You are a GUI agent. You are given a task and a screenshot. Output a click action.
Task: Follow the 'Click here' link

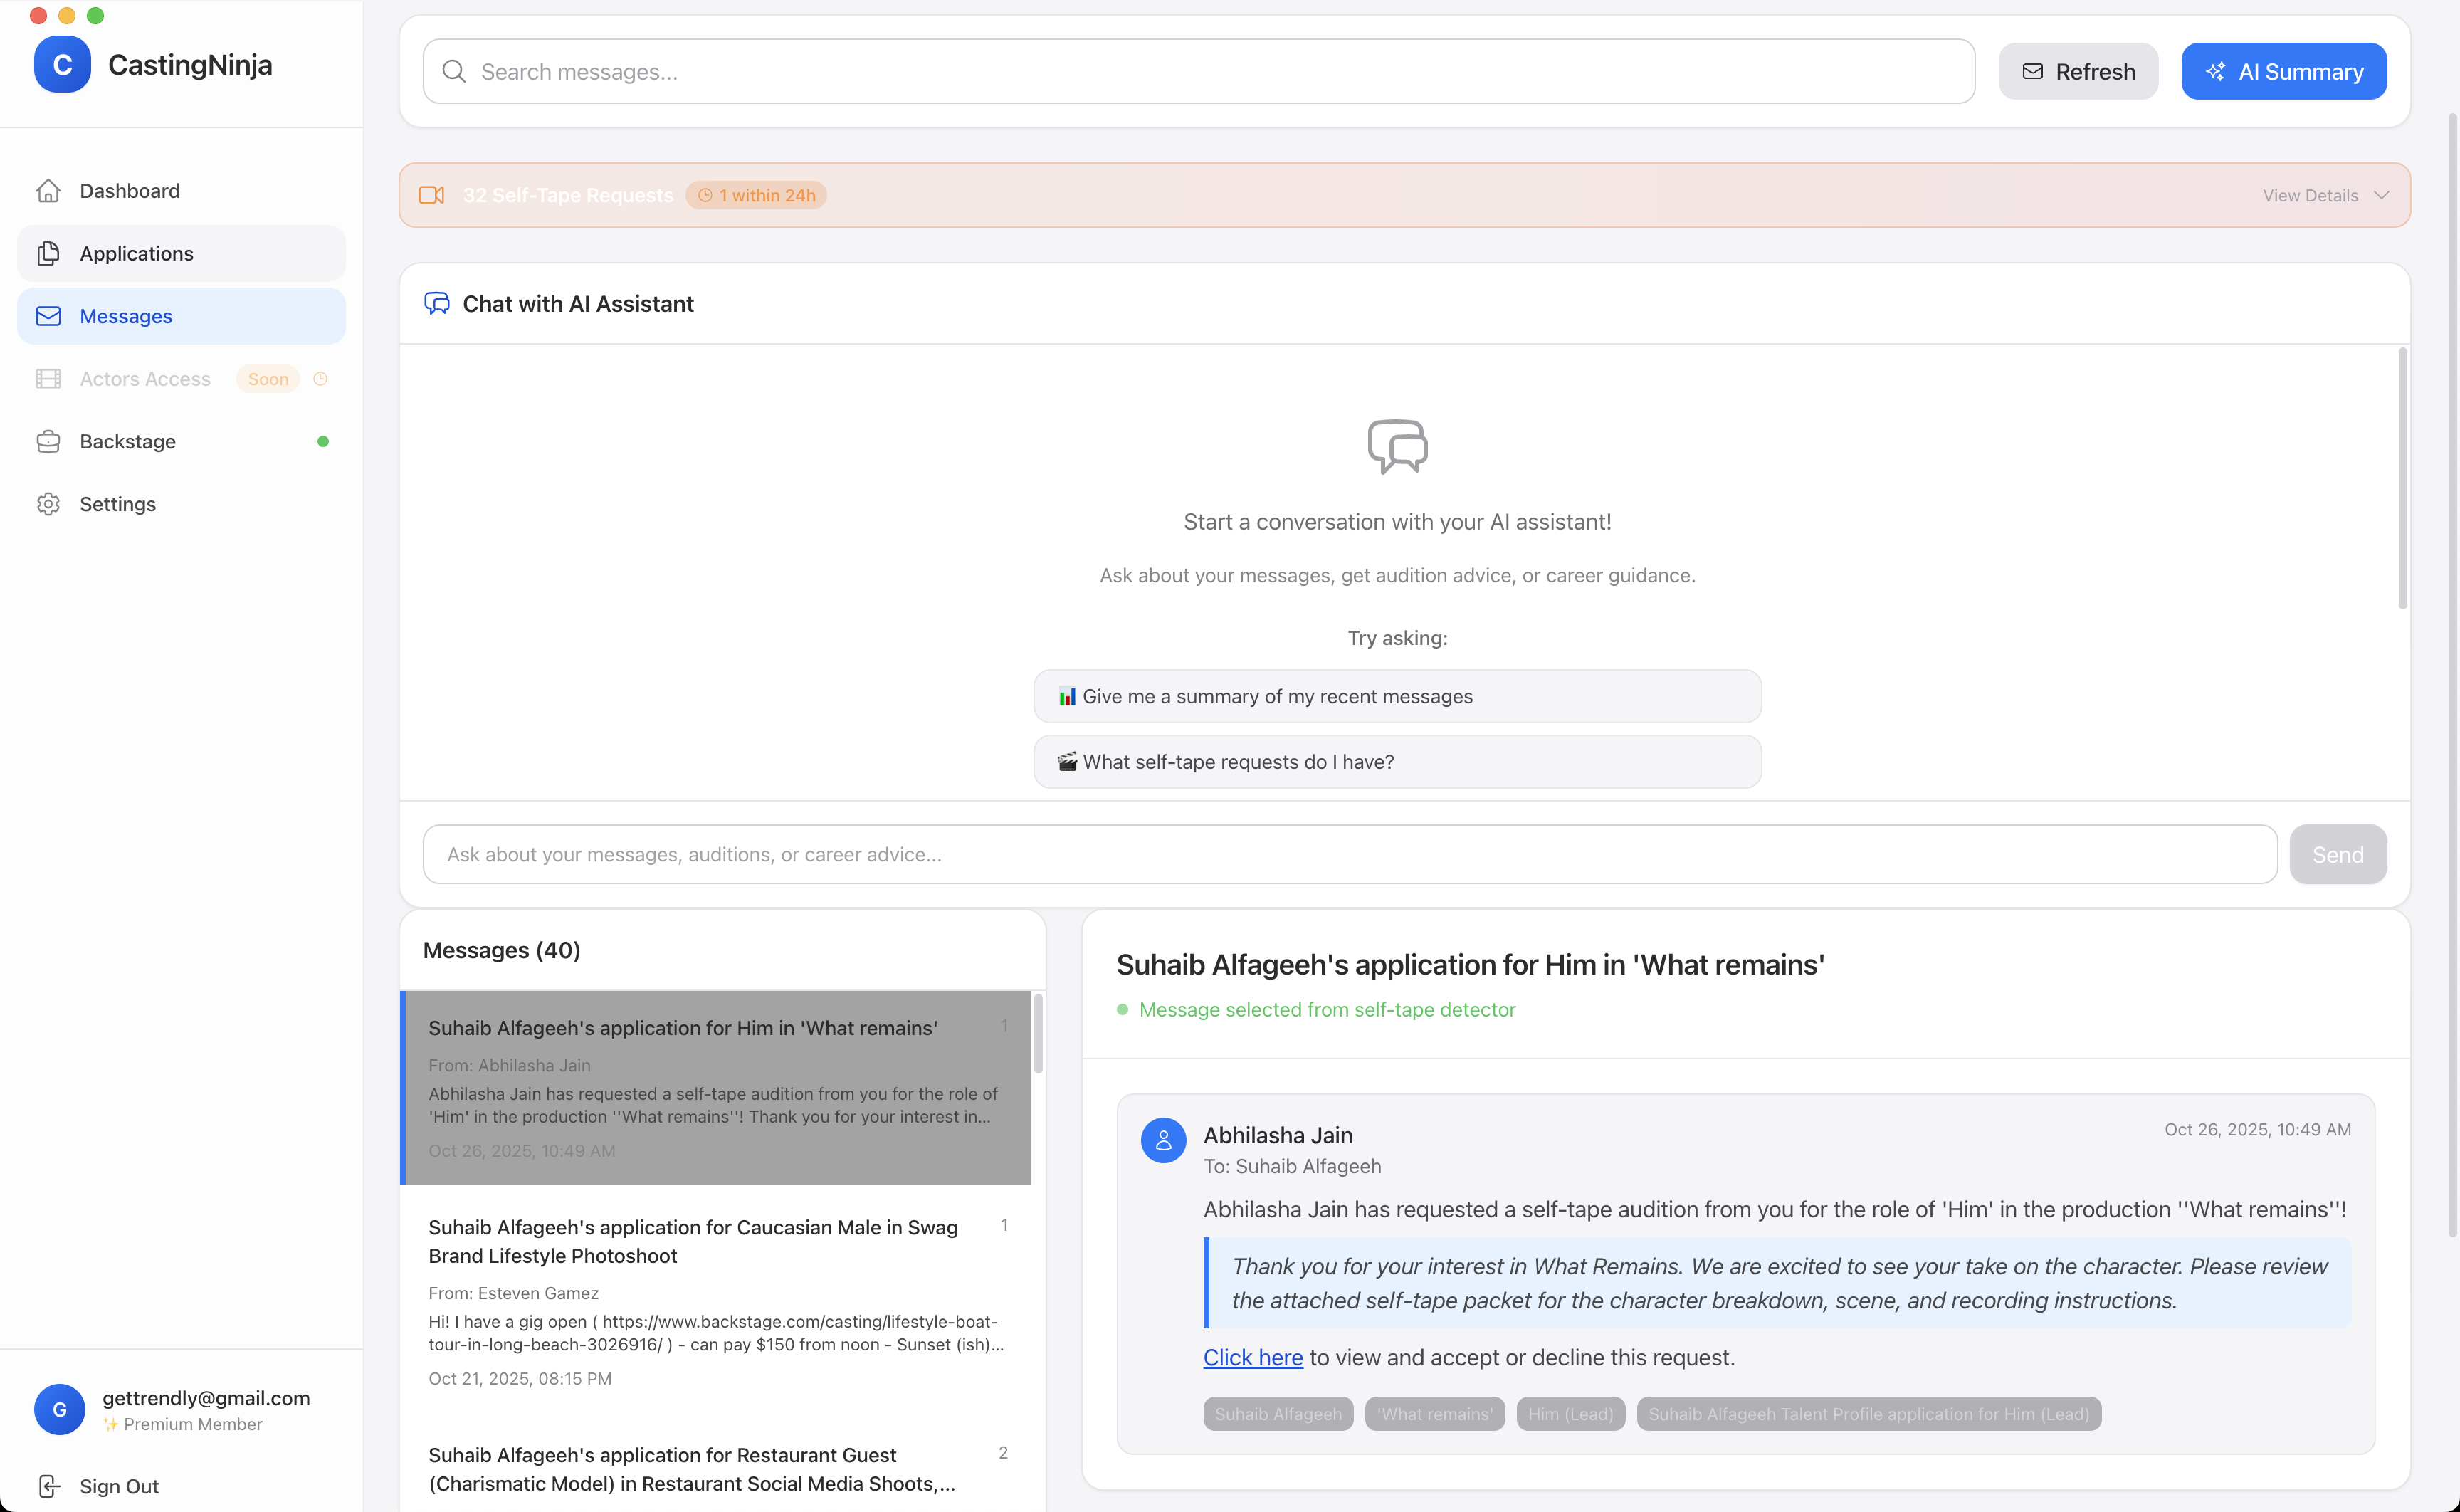(x=1253, y=1357)
